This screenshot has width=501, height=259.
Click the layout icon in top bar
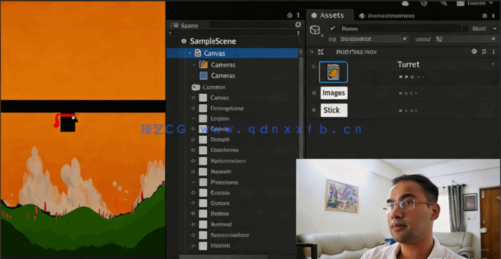tap(460, 4)
